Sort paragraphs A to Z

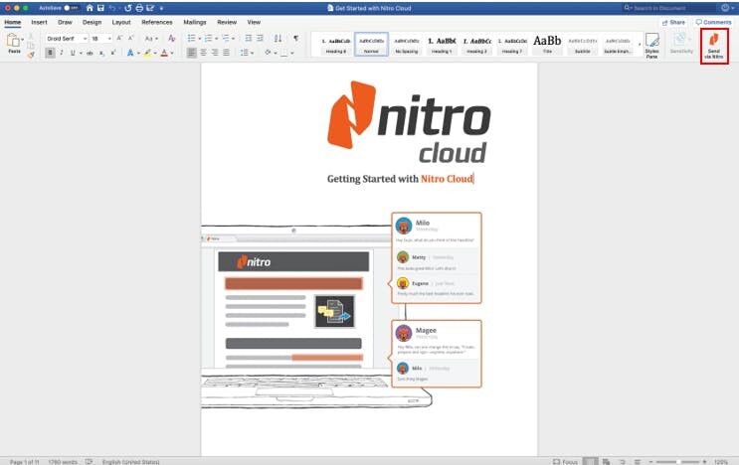[277, 38]
